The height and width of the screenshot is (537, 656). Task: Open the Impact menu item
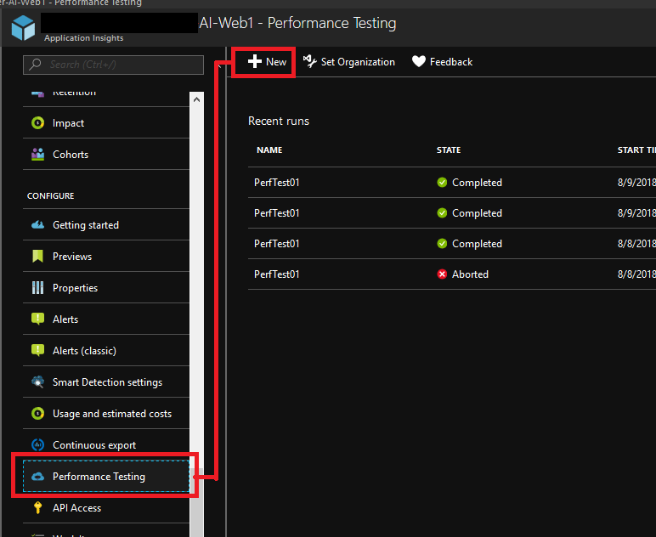coord(106,122)
